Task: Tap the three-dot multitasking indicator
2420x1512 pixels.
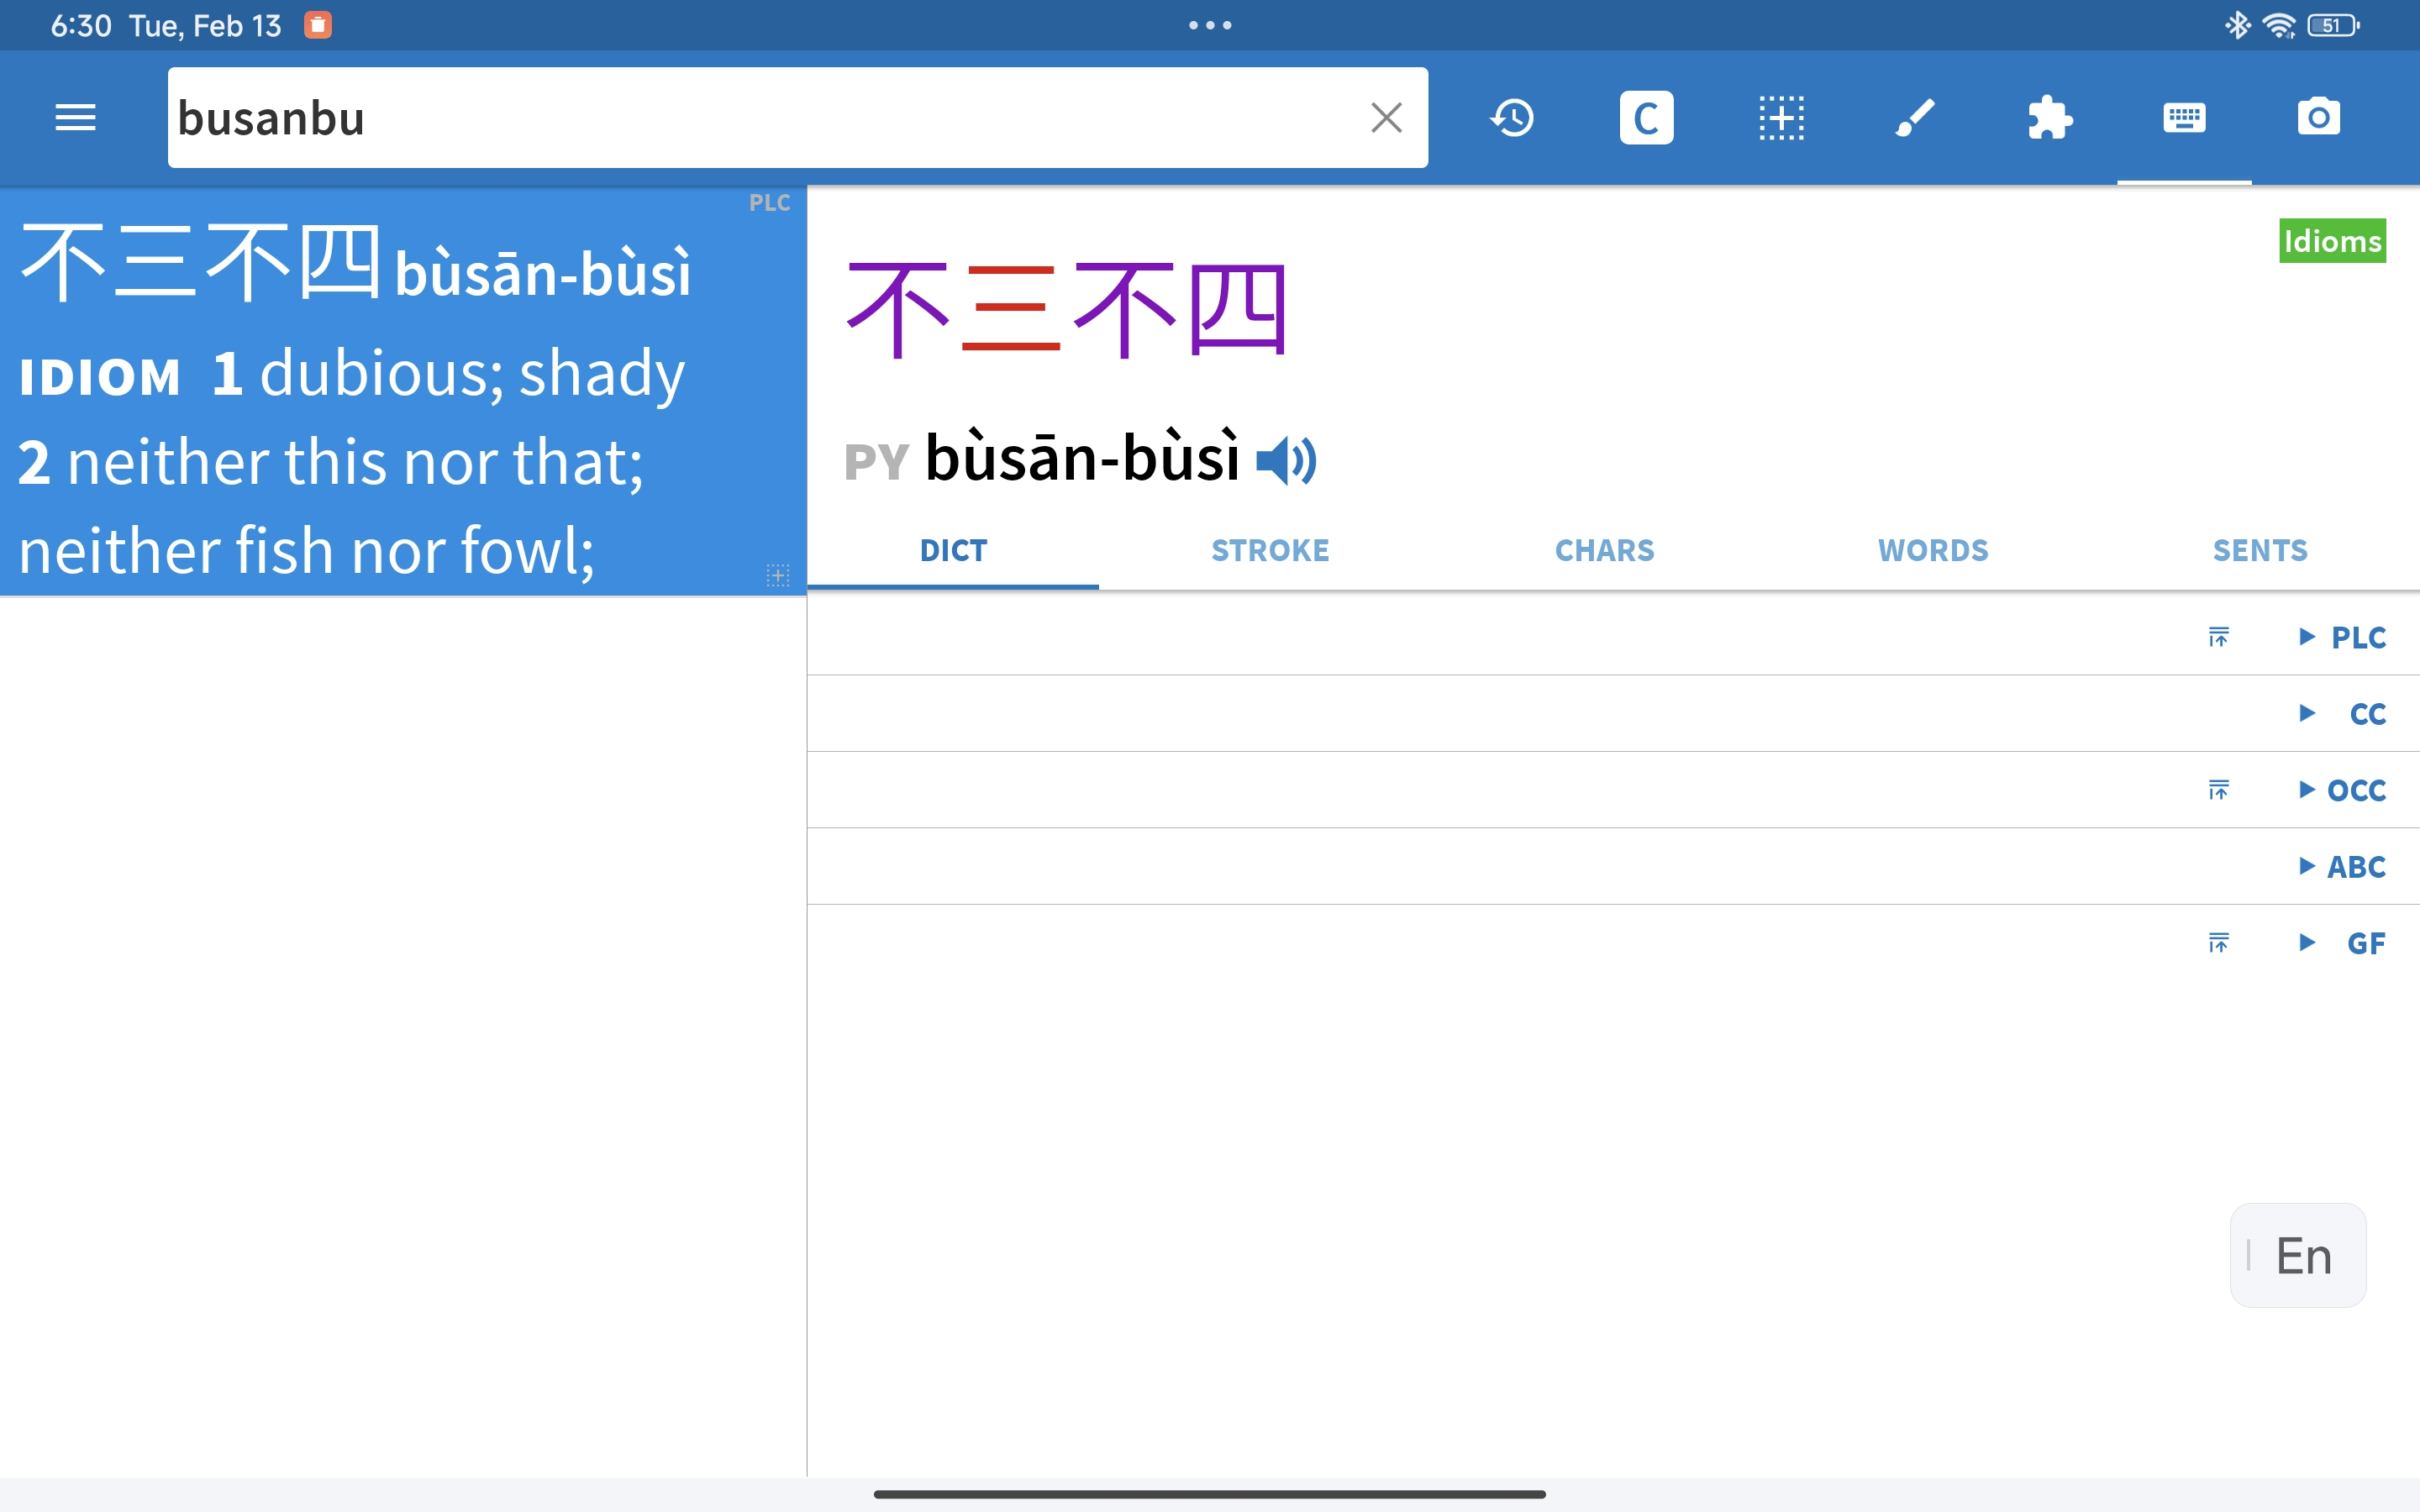Action: (1210, 25)
